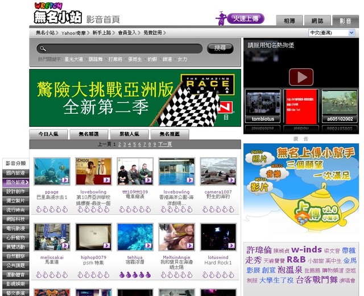The height and width of the screenshot is (296, 364).
Task: Play icon on 第10界亞洲學校錦標賽 thumbnail
Action: click(106, 180)
